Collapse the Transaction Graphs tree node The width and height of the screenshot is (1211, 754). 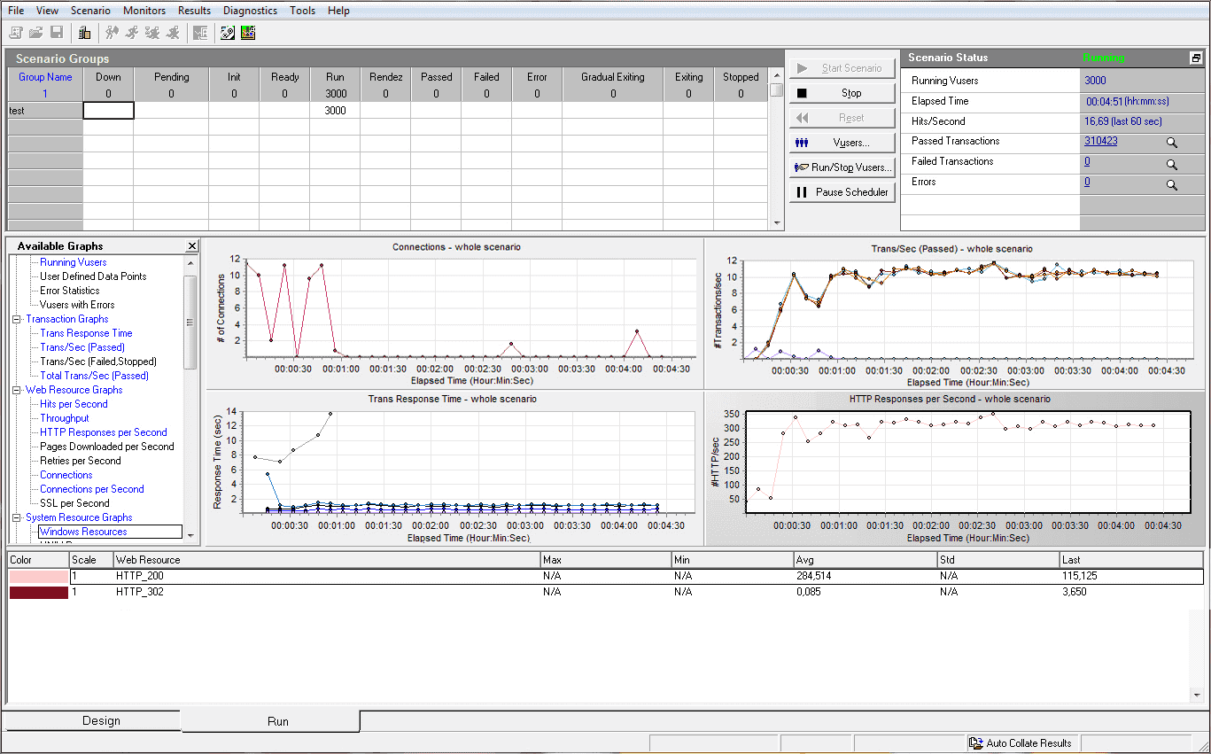point(17,319)
